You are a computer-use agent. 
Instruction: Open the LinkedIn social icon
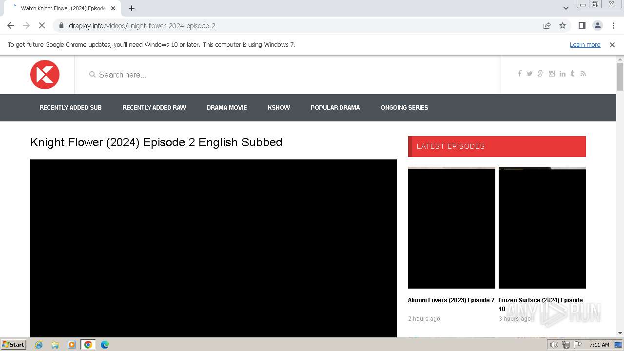pos(563,74)
